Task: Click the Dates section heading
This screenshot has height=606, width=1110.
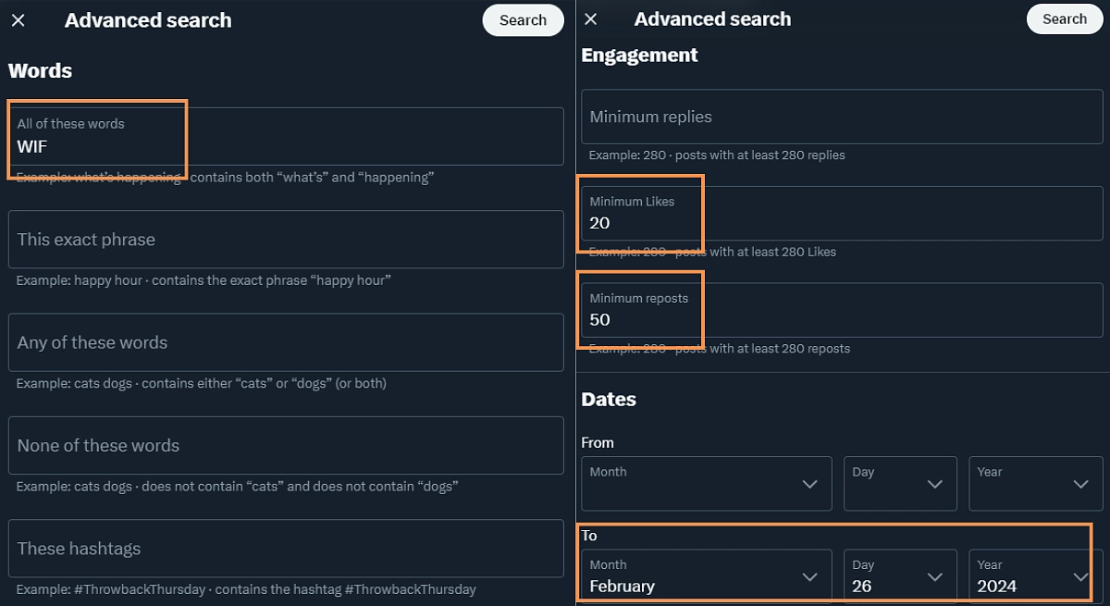Action: pyautogui.click(x=609, y=400)
